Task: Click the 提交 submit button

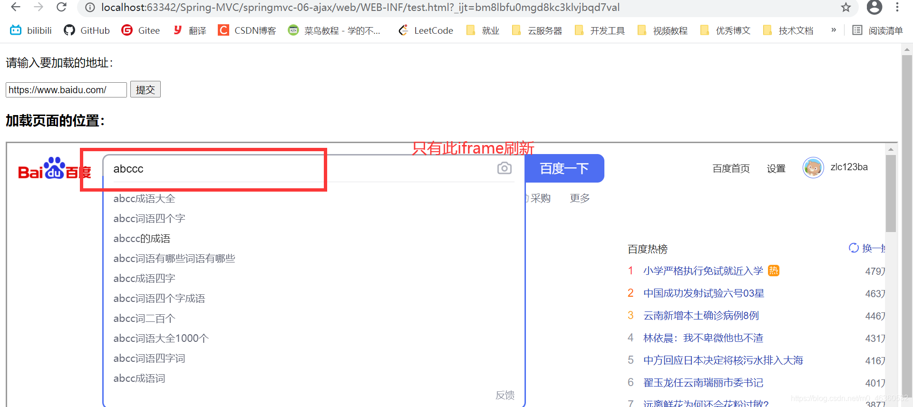Action: point(146,89)
